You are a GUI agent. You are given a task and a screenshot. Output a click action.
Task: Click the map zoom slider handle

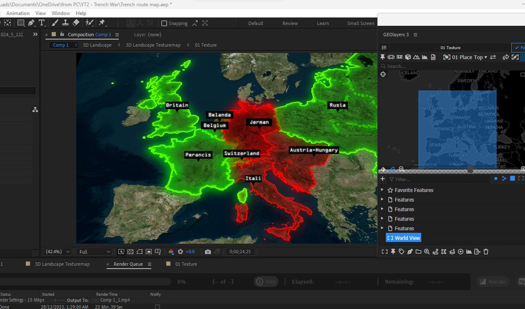click(470, 169)
